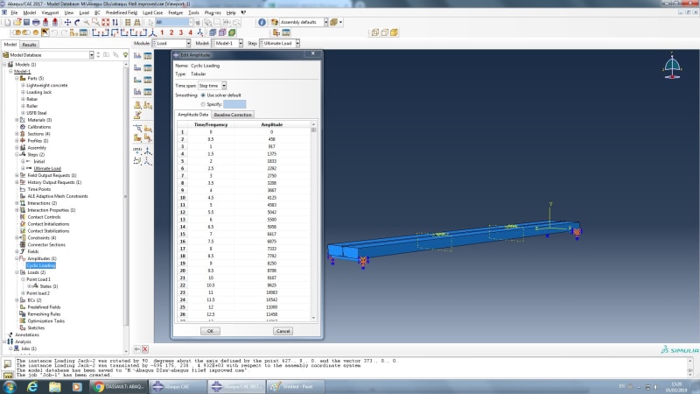Expand the BCs (2) tree node
700x394 pixels.
17,300
